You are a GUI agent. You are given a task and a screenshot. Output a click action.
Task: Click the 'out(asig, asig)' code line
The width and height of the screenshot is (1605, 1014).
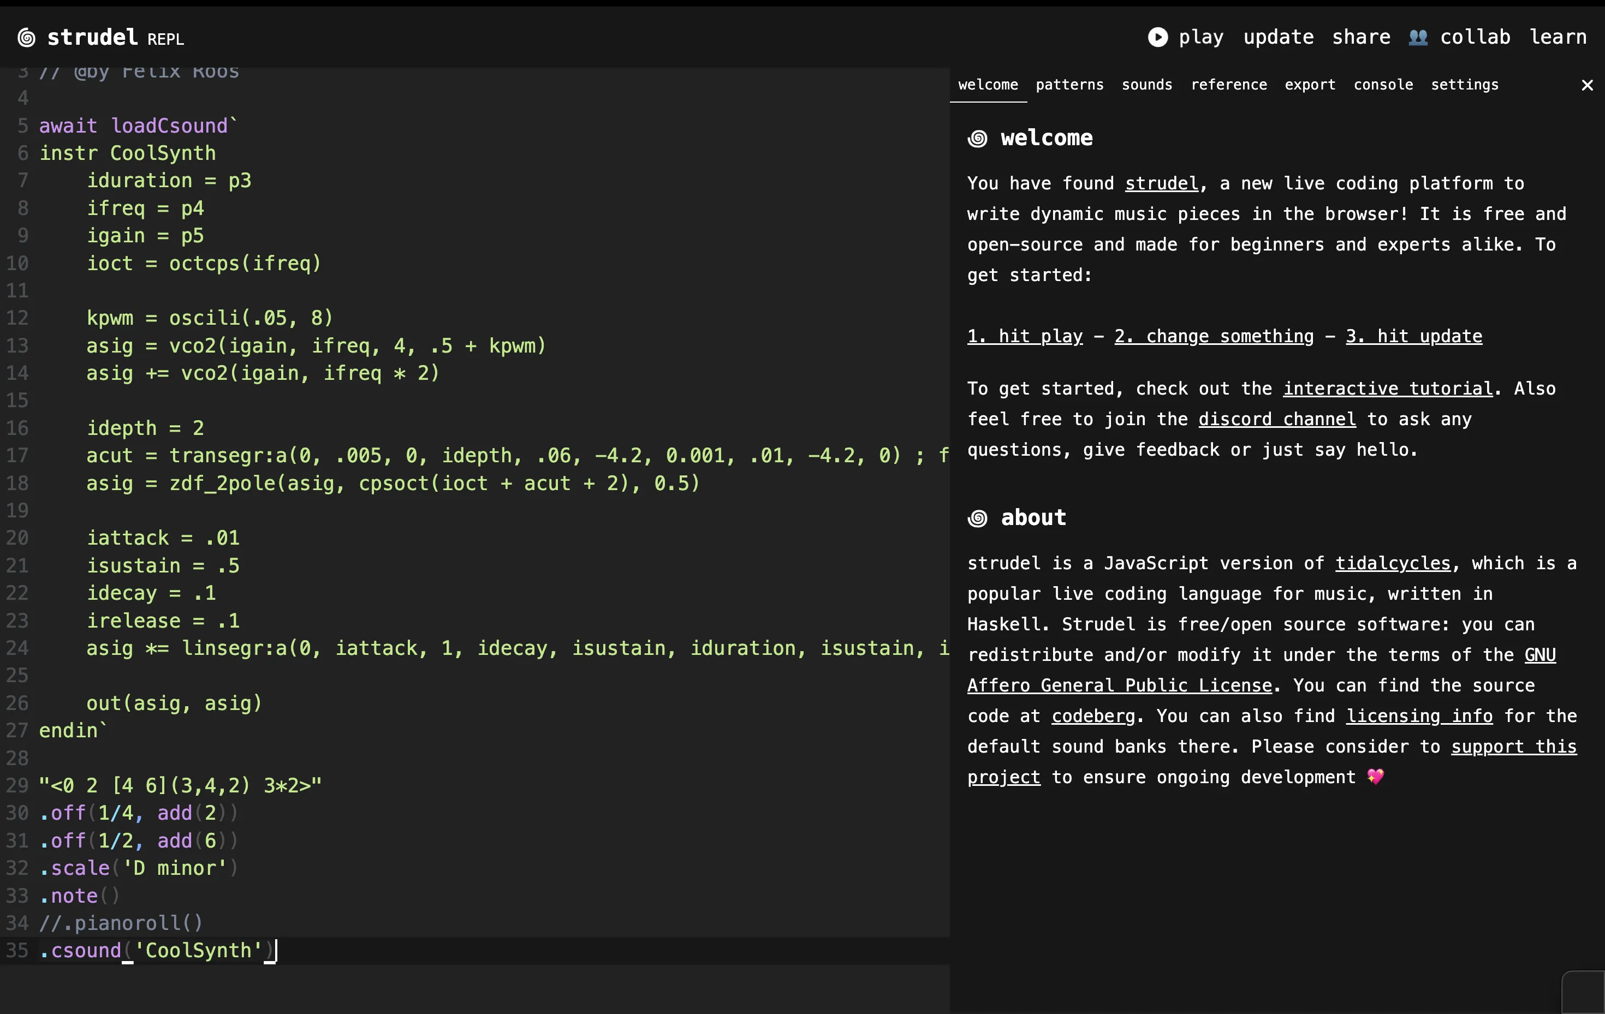tap(174, 703)
